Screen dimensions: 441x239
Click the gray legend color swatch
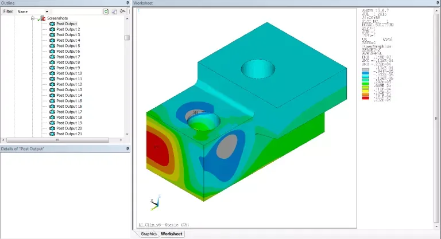click(x=365, y=69)
